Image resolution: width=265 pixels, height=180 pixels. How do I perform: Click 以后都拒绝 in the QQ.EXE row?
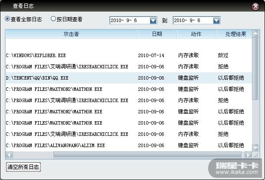click(x=231, y=78)
